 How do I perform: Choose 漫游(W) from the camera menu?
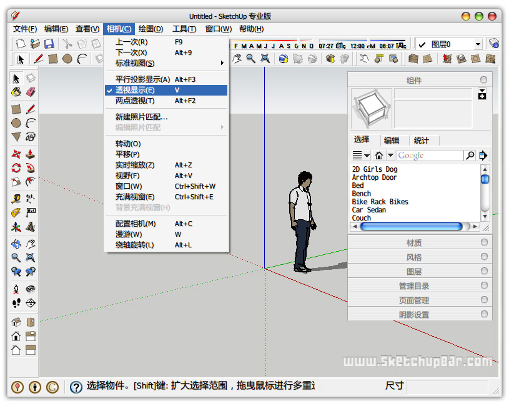166,234
